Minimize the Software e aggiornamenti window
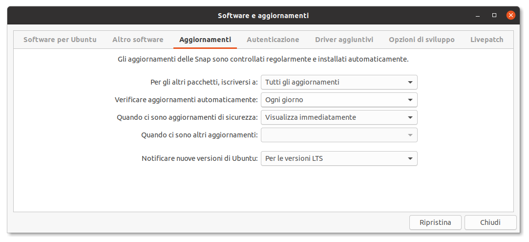The width and height of the screenshot is (529, 242). (477, 16)
